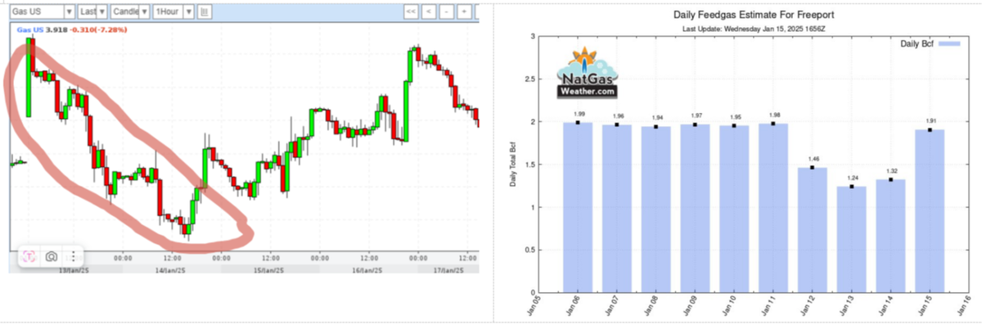Viewport: 982px width, 329px height.
Task: Click the Daily Bcf legend entry
Action: 930,43
